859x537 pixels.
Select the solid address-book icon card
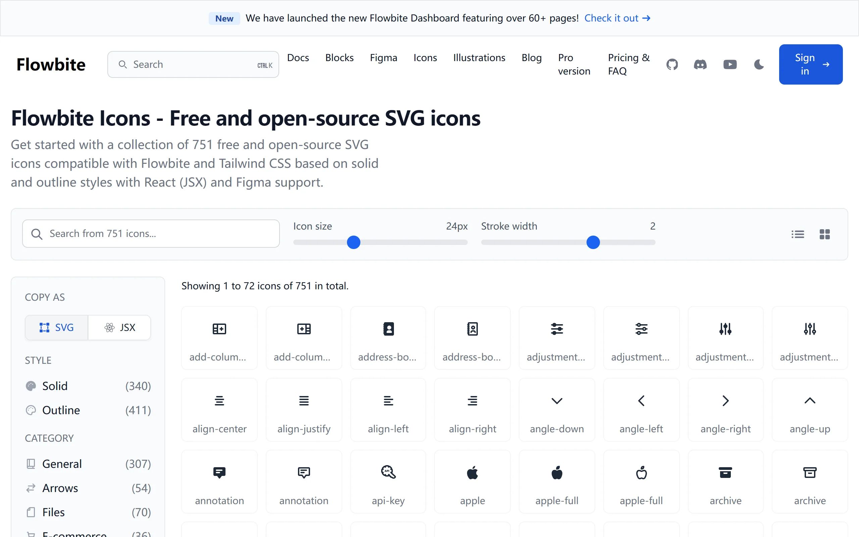[x=388, y=338]
